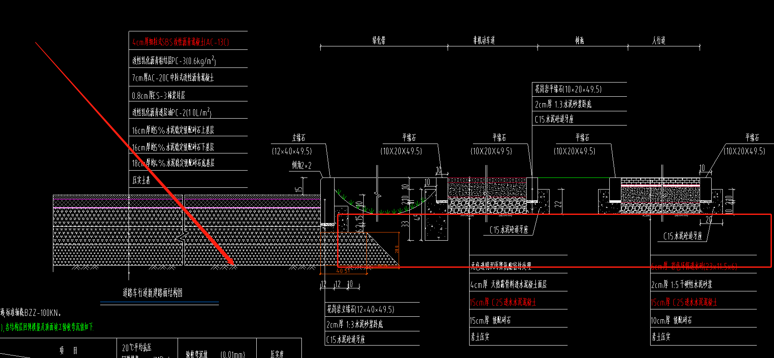The width and height of the screenshot is (774, 358).
Task: Select 16cm厚 水泥稳定级配碎石下基层 text
Action: click(173, 147)
